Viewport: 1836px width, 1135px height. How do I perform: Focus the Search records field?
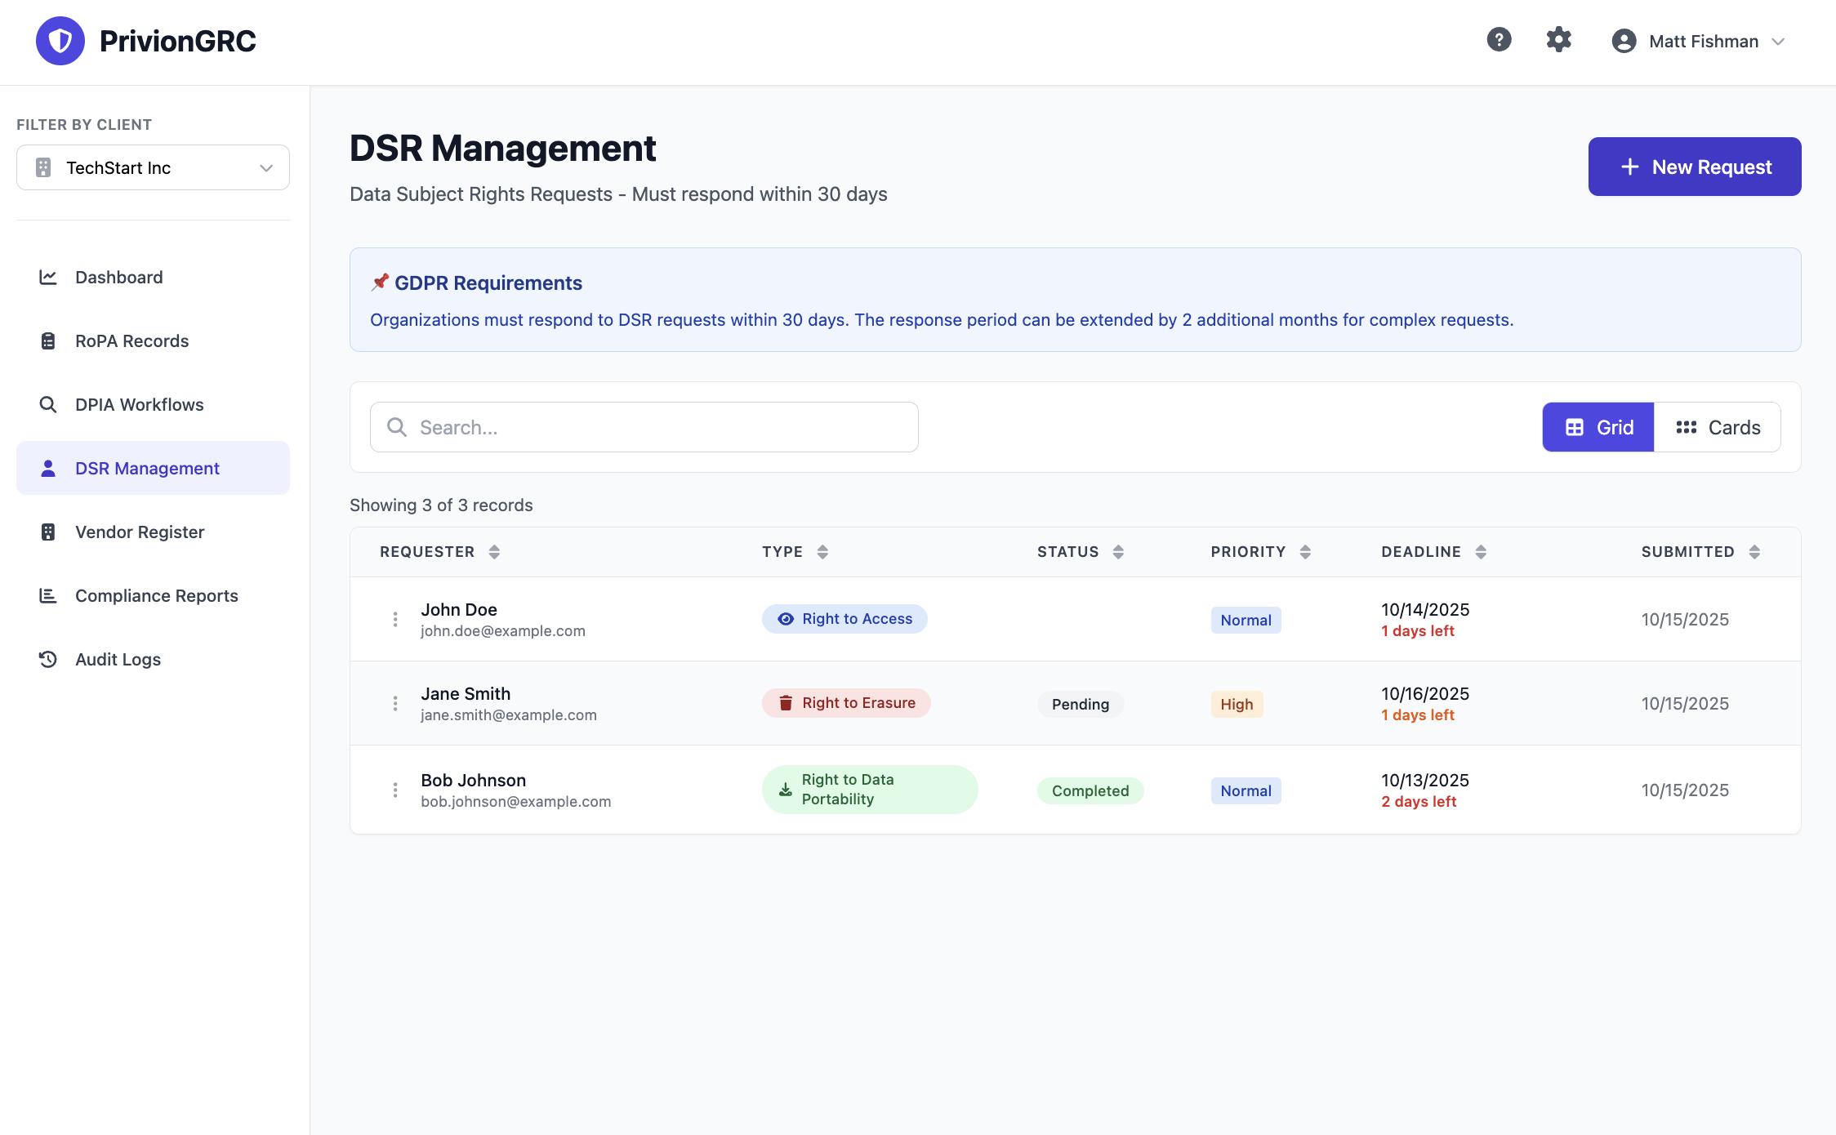pyautogui.click(x=644, y=428)
